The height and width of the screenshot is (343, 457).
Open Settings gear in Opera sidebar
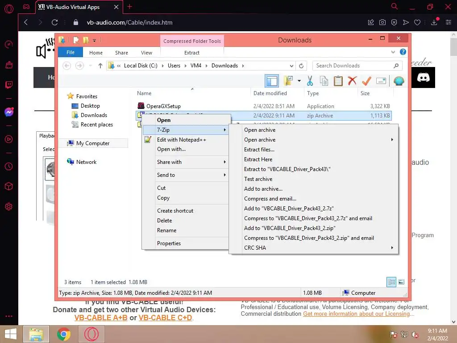[9, 206]
